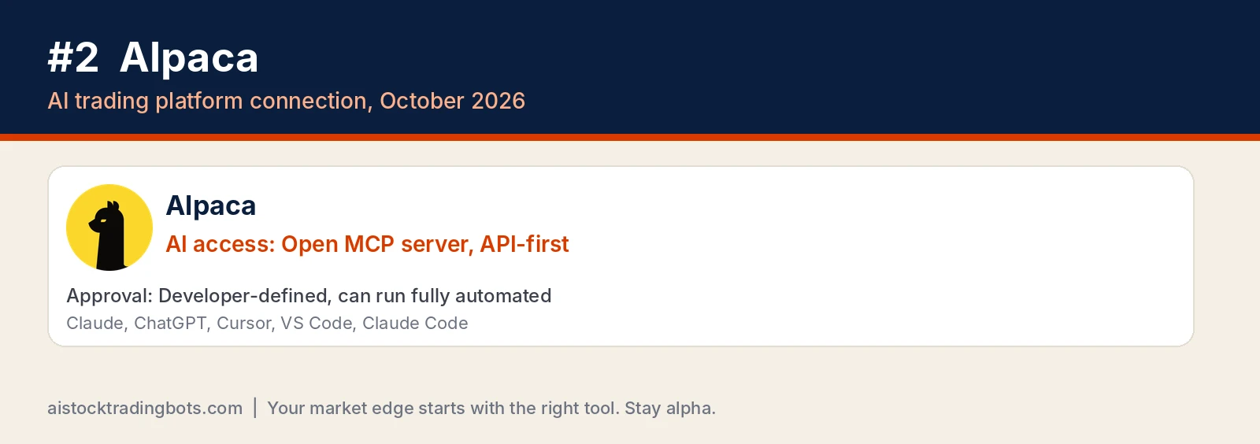Select the 'Approval: Developer-defined, can run fully automated' line
Image resolution: width=1260 pixels, height=444 pixels.
(x=309, y=296)
